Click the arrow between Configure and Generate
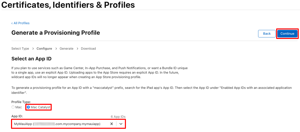 56,49
